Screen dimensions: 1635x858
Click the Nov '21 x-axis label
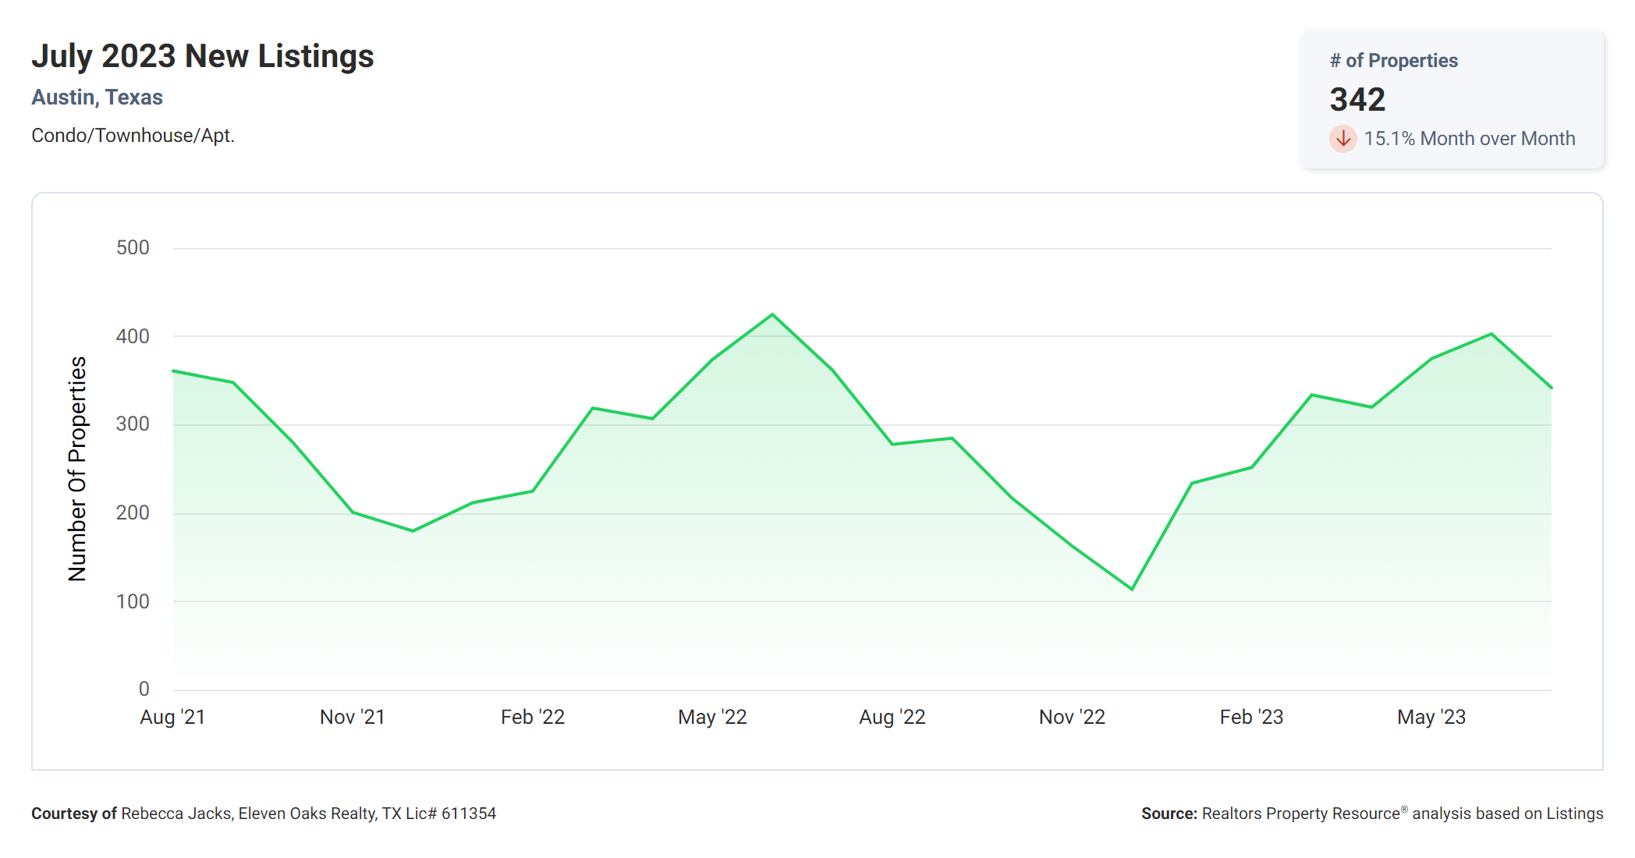(353, 717)
